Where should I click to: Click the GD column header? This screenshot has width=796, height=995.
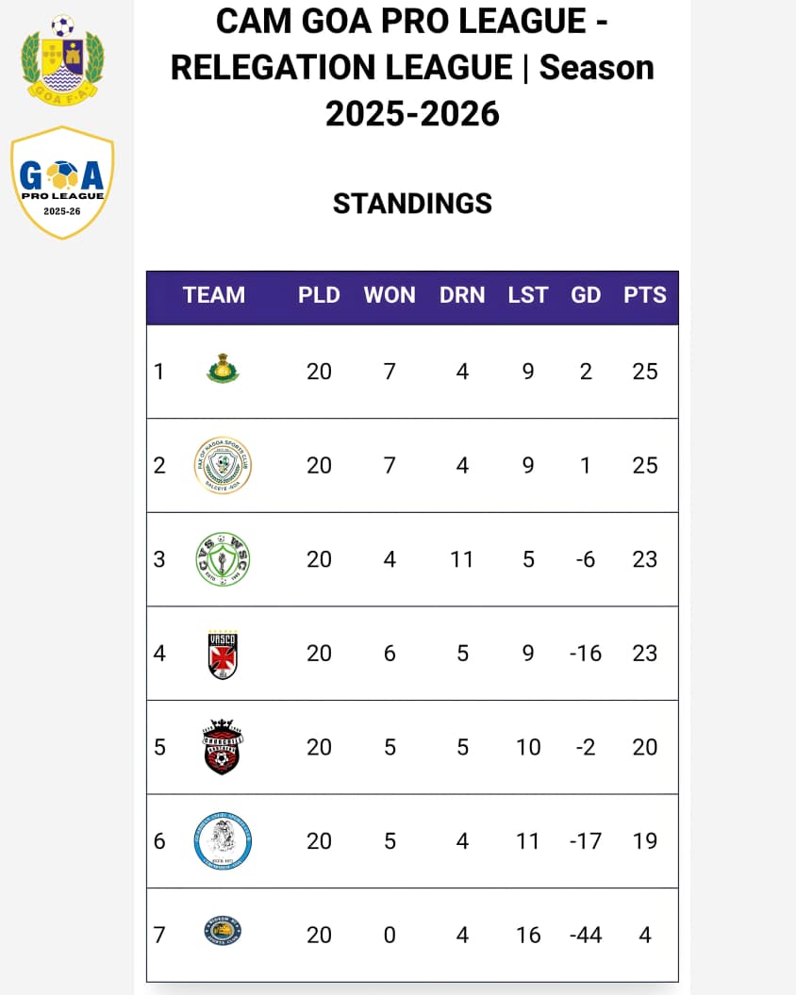(x=586, y=295)
